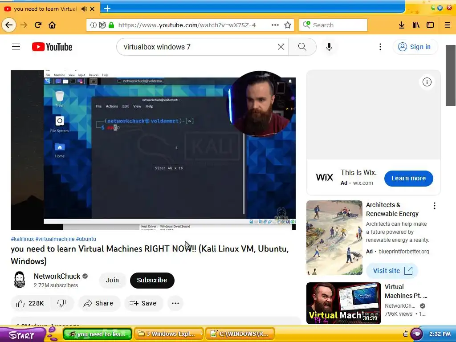Like the video with thumbs up
Viewport: 456px width, 342px height.
(30, 303)
